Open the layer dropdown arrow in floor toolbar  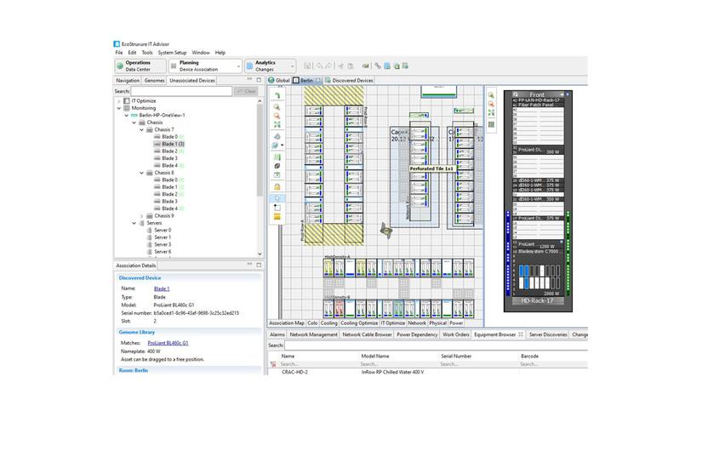(282, 146)
